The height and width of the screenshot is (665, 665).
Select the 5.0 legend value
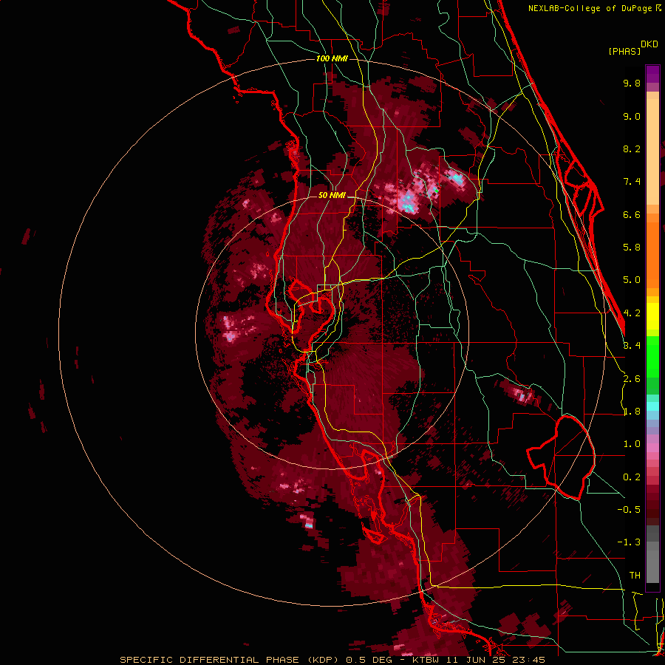(632, 280)
